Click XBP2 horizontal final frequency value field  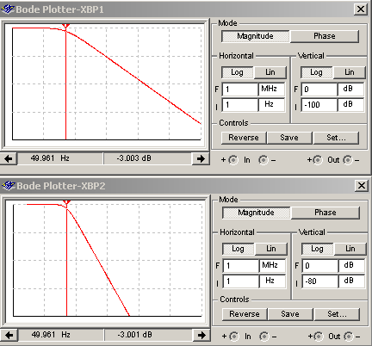pyautogui.click(x=241, y=266)
